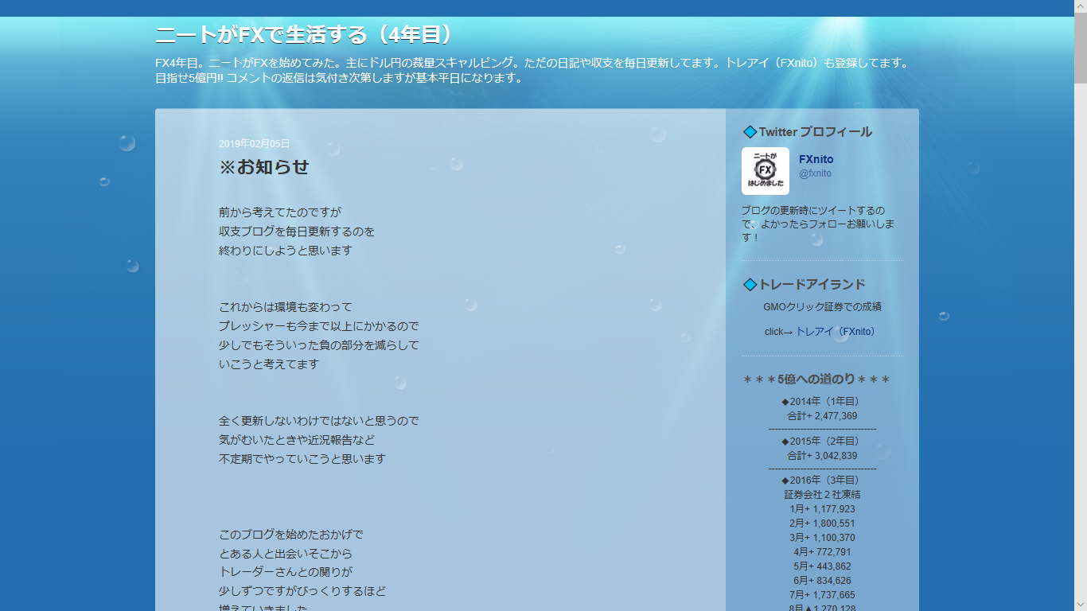This screenshot has width=1087, height=611.
Task: Click the ◆2015年（2年目） entry
Action: click(822, 441)
